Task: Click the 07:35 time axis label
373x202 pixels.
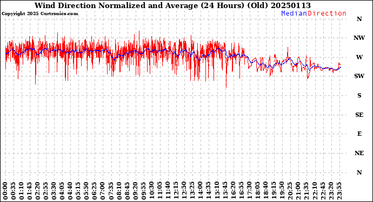Action: [x=111, y=191]
